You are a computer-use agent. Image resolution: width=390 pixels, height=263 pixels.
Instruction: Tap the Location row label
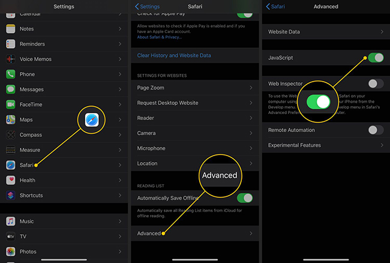click(x=147, y=163)
